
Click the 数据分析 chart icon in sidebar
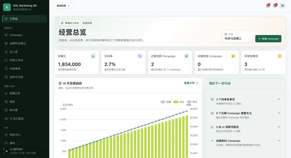click(6, 93)
